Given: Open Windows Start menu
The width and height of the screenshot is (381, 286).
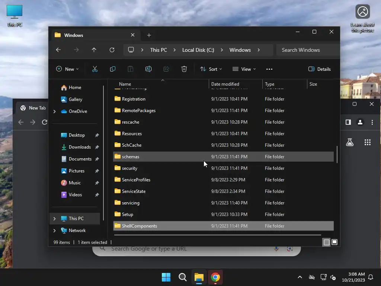Looking at the screenshot, I should 166,277.
